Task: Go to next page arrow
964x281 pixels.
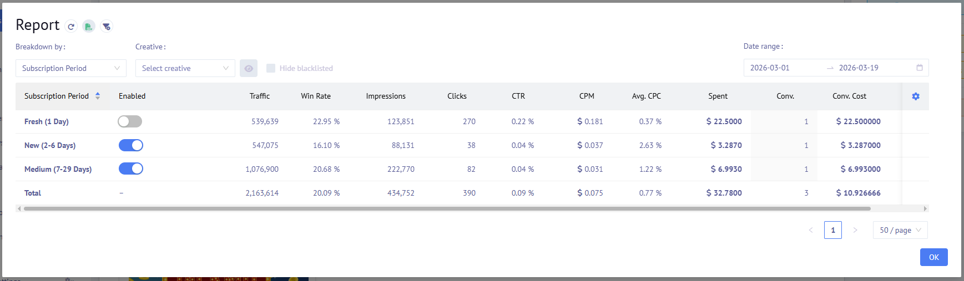Action: [x=855, y=230]
